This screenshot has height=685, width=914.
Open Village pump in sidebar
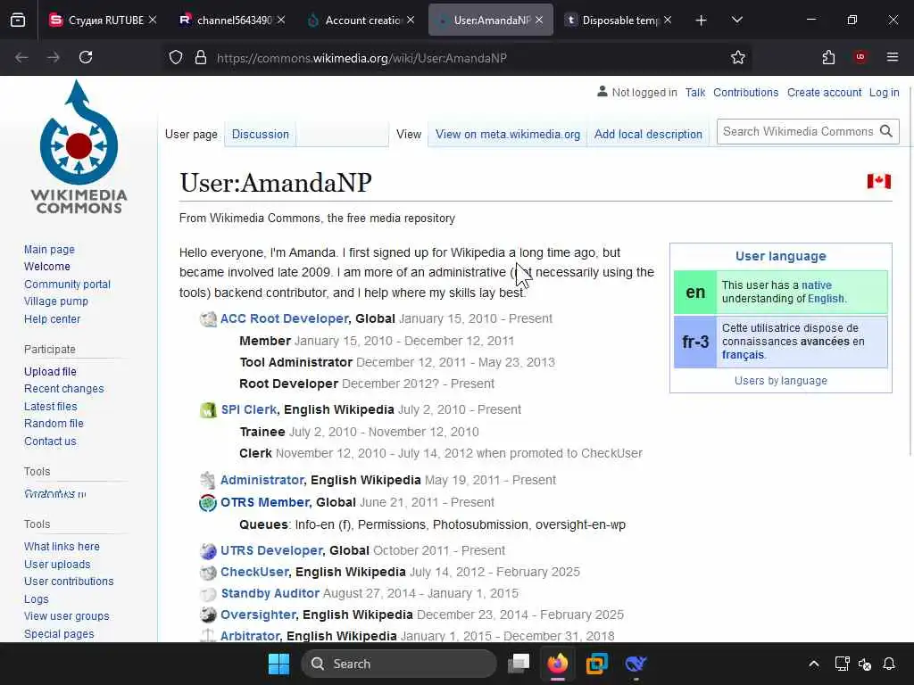click(56, 301)
